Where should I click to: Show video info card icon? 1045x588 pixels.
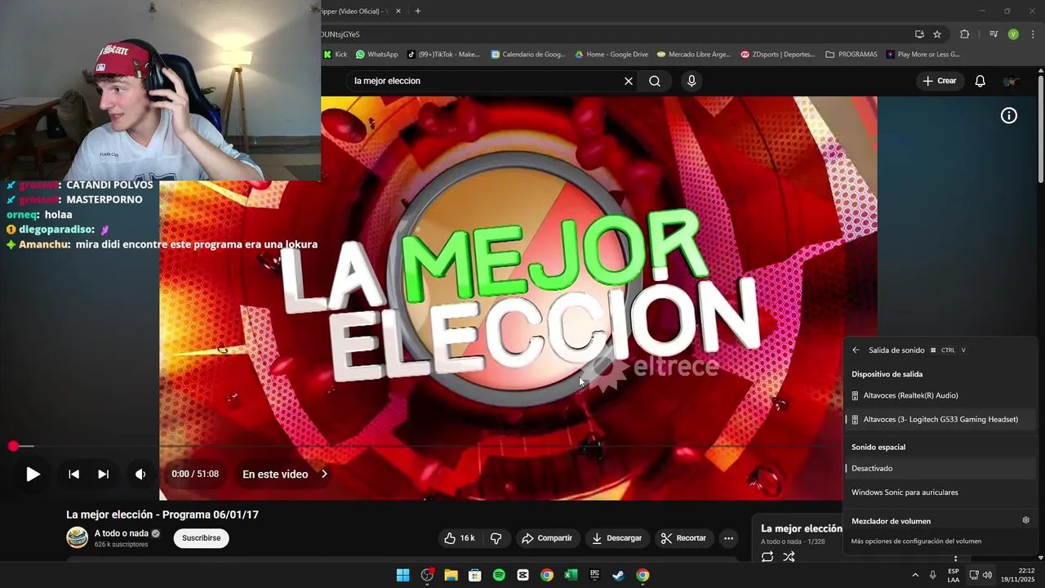(1009, 116)
